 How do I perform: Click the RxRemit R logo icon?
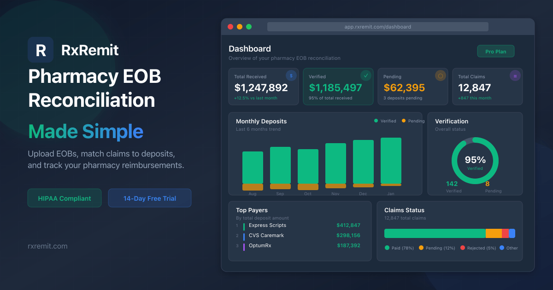41,50
